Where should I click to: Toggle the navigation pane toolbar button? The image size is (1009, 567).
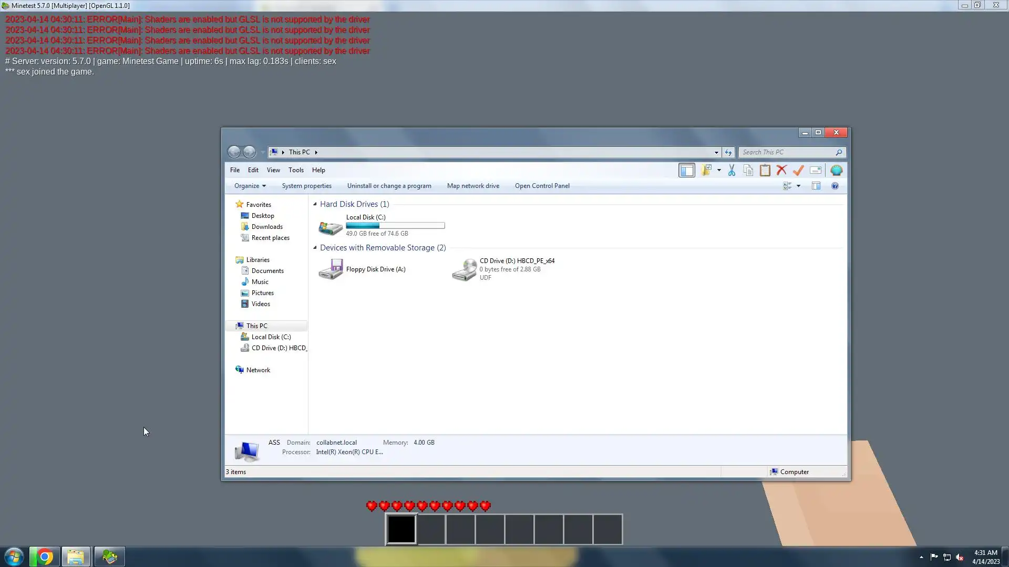(686, 171)
